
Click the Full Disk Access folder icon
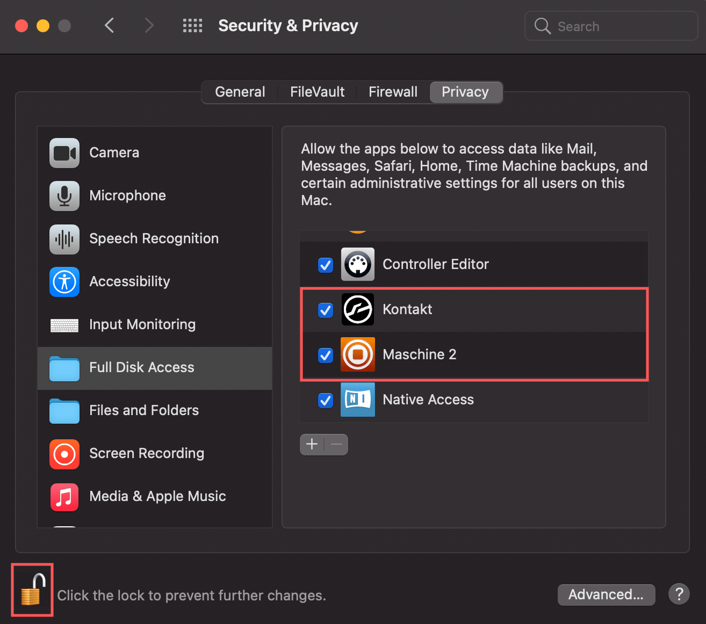pyautogui.click(x=64, y=368)
